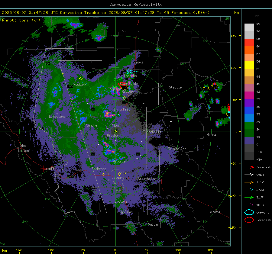Select the orange 111V track arrow
This screenshot has height=254, width=272.
click(249, 182)
